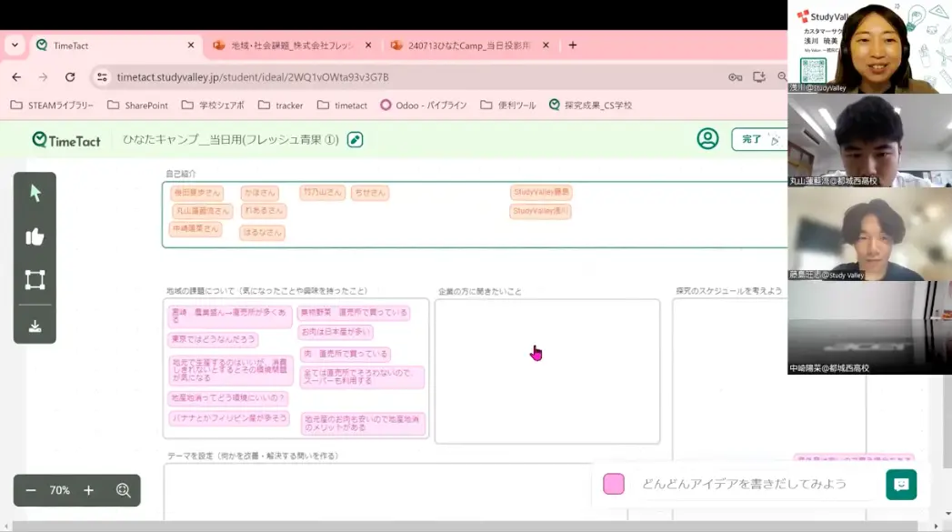The height and width of the screenshot is (532, 952).
Task: Click the browser reload button
Action: [70, 77]
